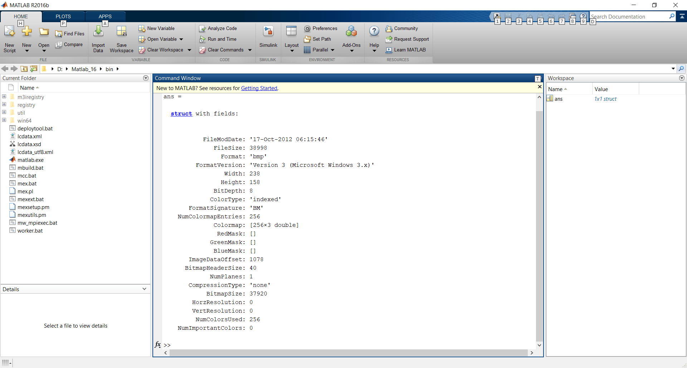Open the Layout menu
Viewport: 687px width, 368px height.
(292, 39)
